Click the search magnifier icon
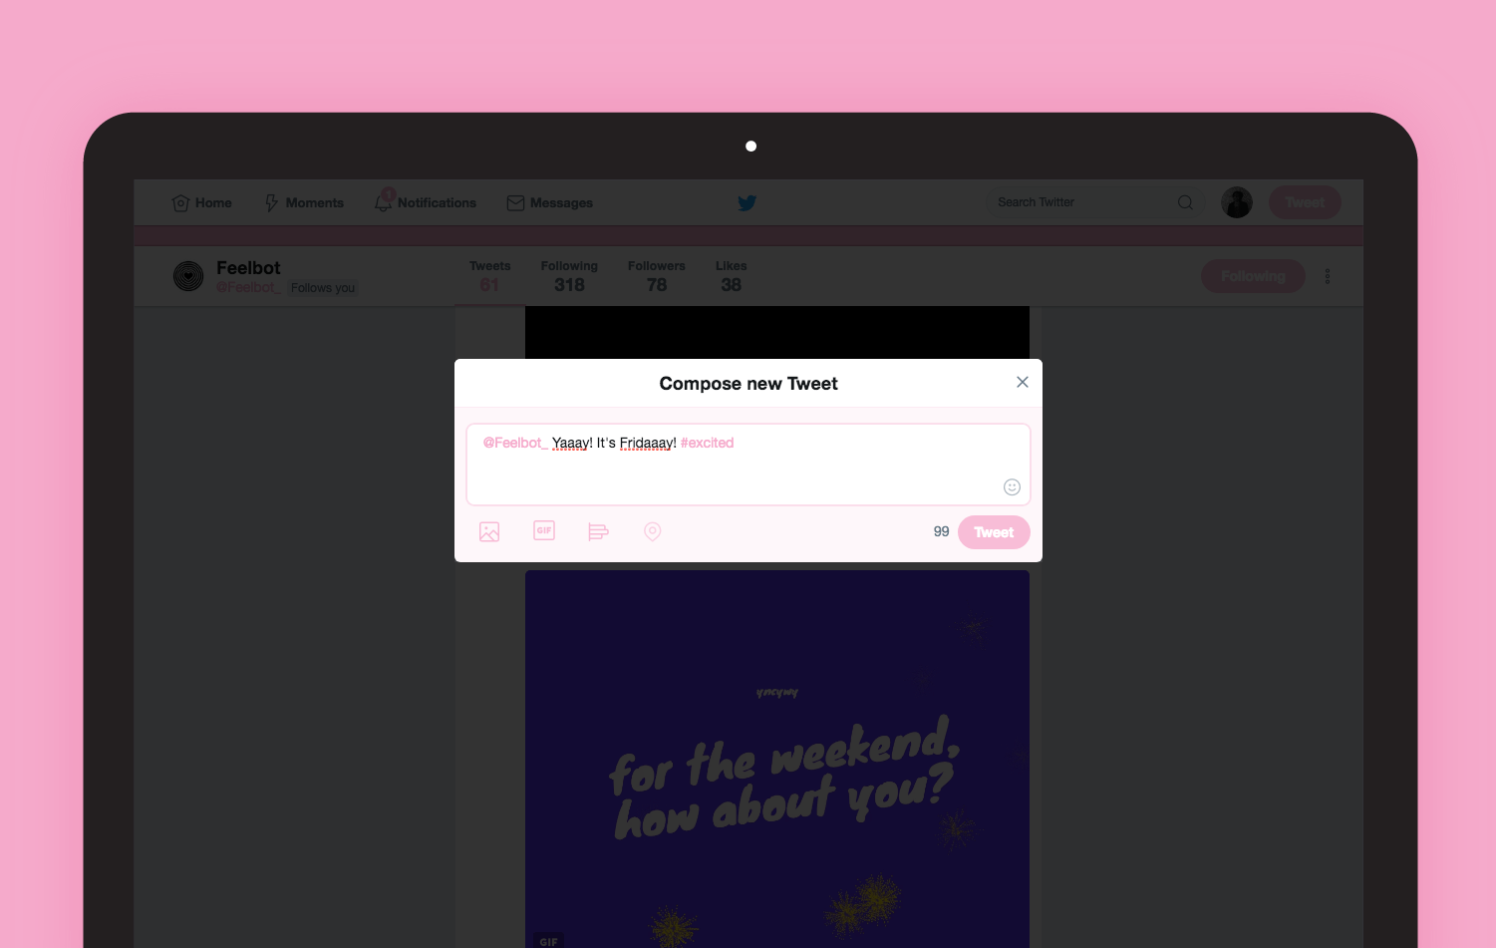Screen dimensions: 1496x948 [x=1185, y=202]
